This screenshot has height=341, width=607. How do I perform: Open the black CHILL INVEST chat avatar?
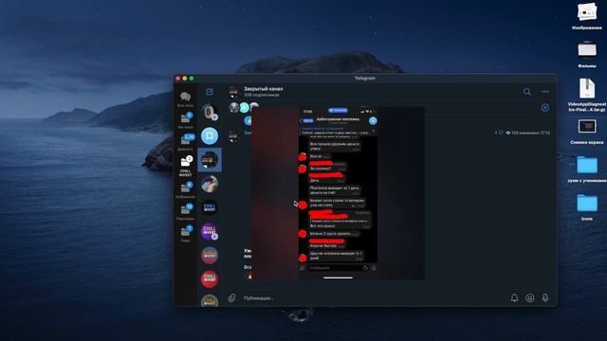click(x=210, y=207)
